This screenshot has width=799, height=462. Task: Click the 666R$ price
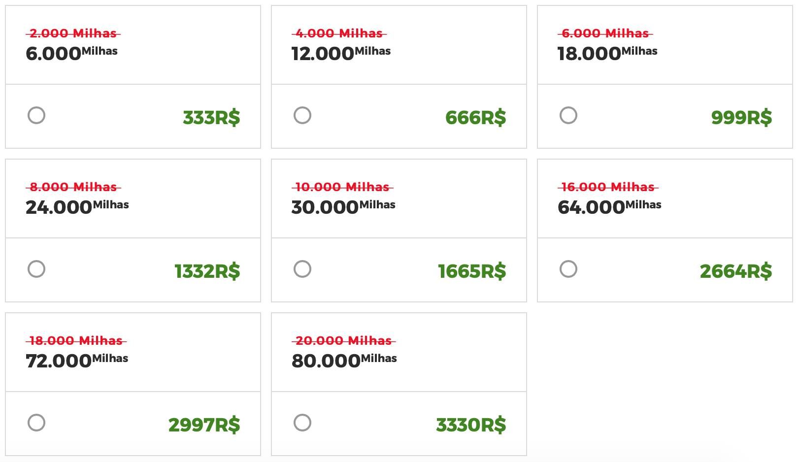pos(475,118)
